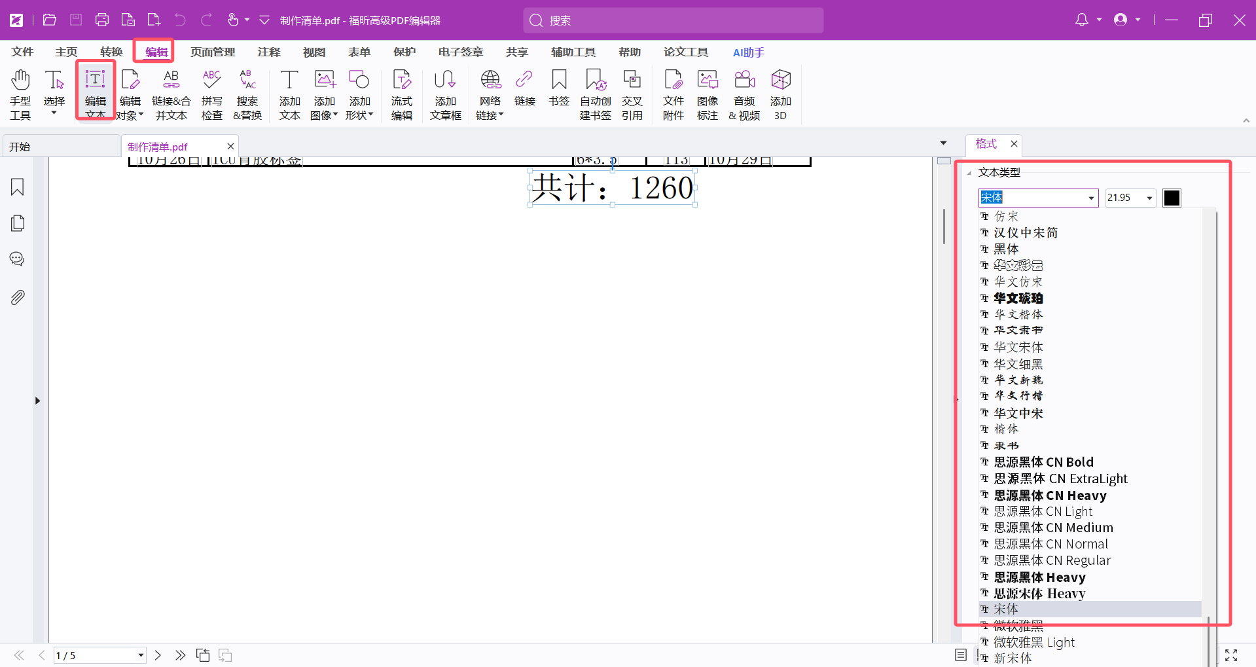
Task: Open the pages thumbnail panel icon
Action: [x=18, y=223]
